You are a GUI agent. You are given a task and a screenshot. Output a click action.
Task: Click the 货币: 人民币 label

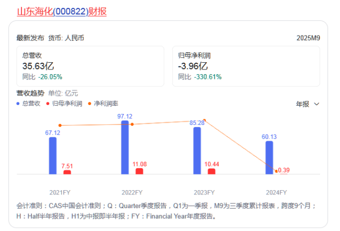(x=66, y=38)
